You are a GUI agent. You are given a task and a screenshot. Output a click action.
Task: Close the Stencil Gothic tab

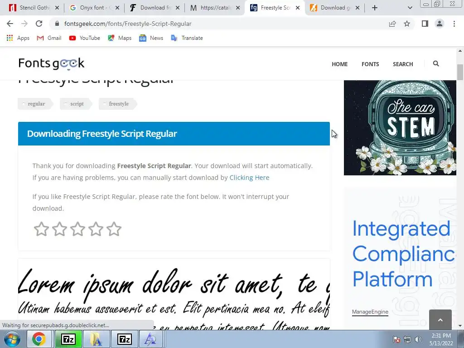[57, 8]
